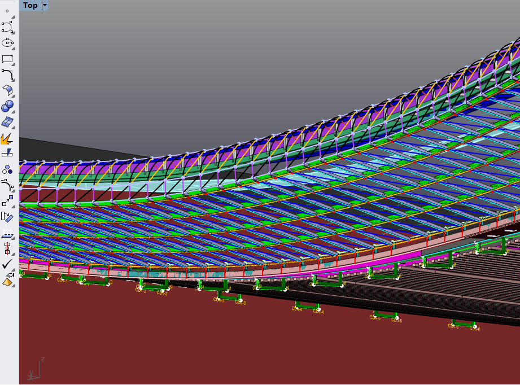Screen dimensions: 520x385
Task: Click the Render pyramid icon
Action: [7, 280]
